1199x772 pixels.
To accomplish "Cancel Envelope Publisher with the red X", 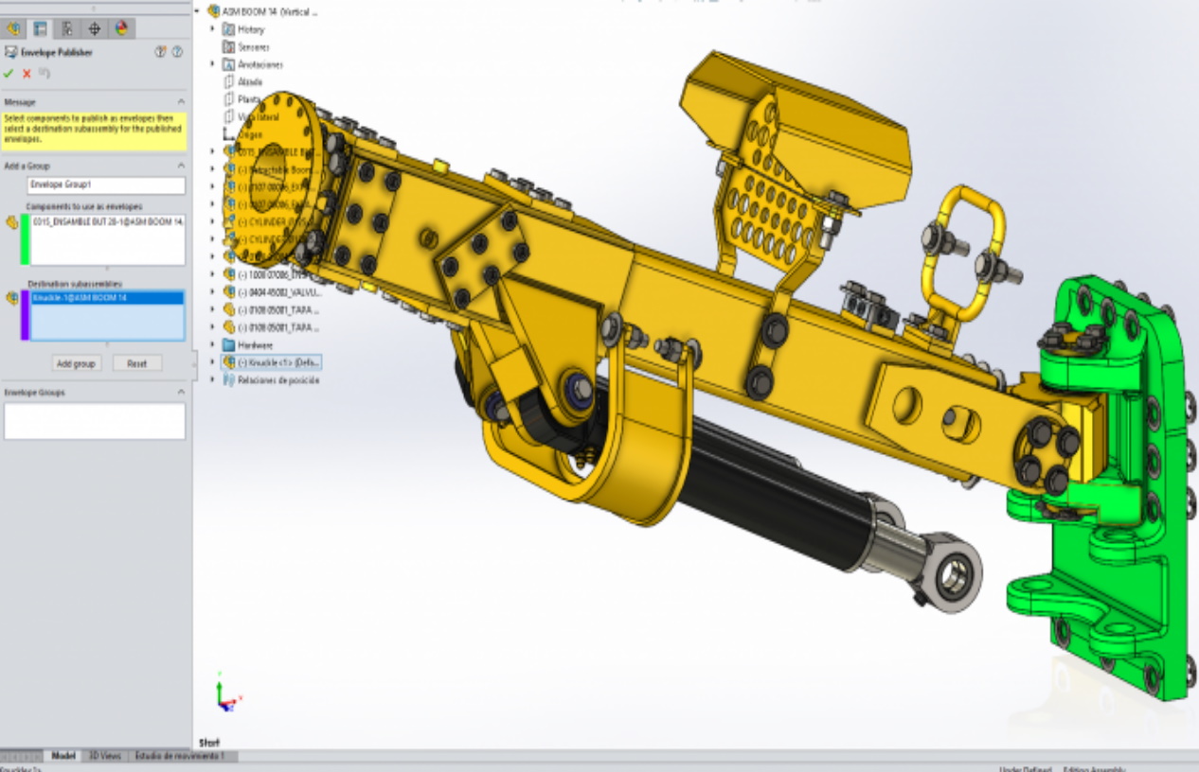I will [x=27, y=74].
